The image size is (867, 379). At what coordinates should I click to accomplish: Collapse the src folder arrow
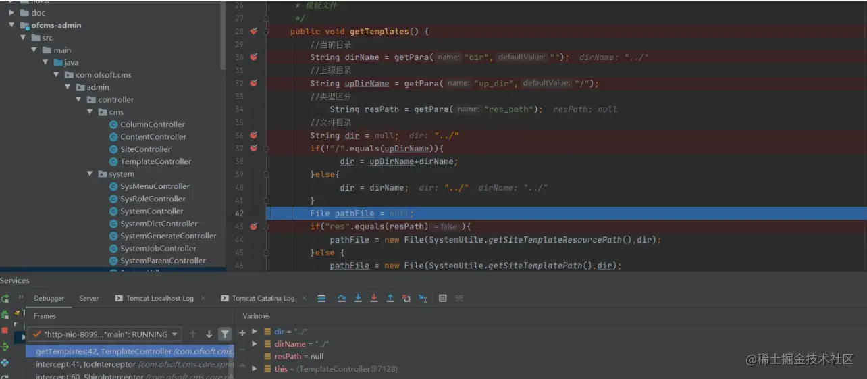23,38
